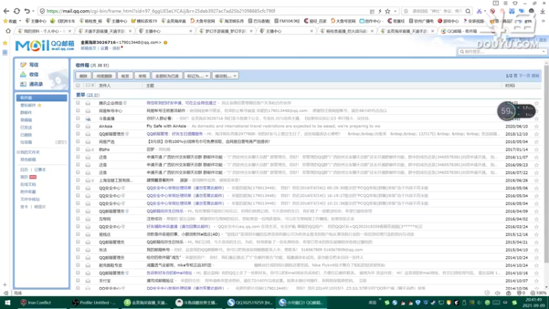Expand the dropdown beside the undo arrow
549x309 pixels.
[33, 11]
